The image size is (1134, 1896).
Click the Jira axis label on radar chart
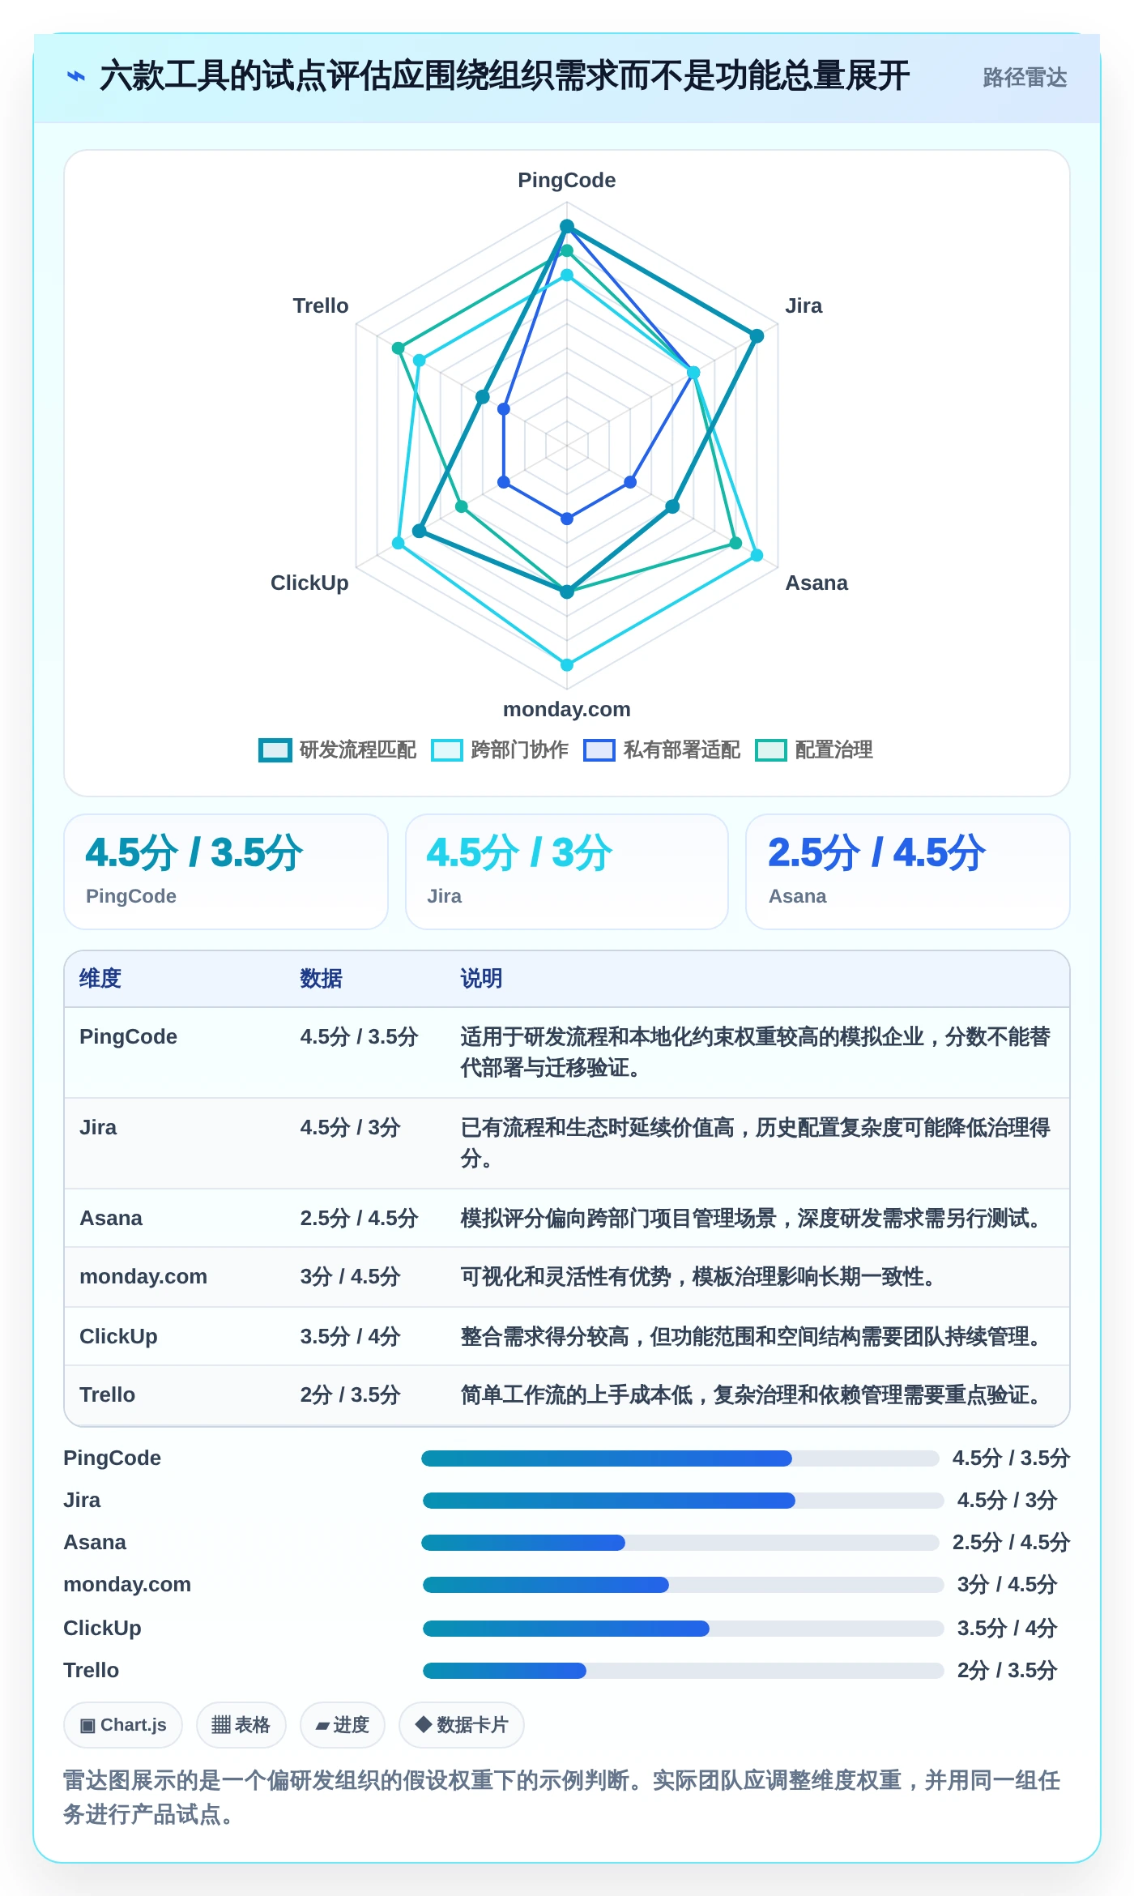pyautogui.click(x=804, y=305)
